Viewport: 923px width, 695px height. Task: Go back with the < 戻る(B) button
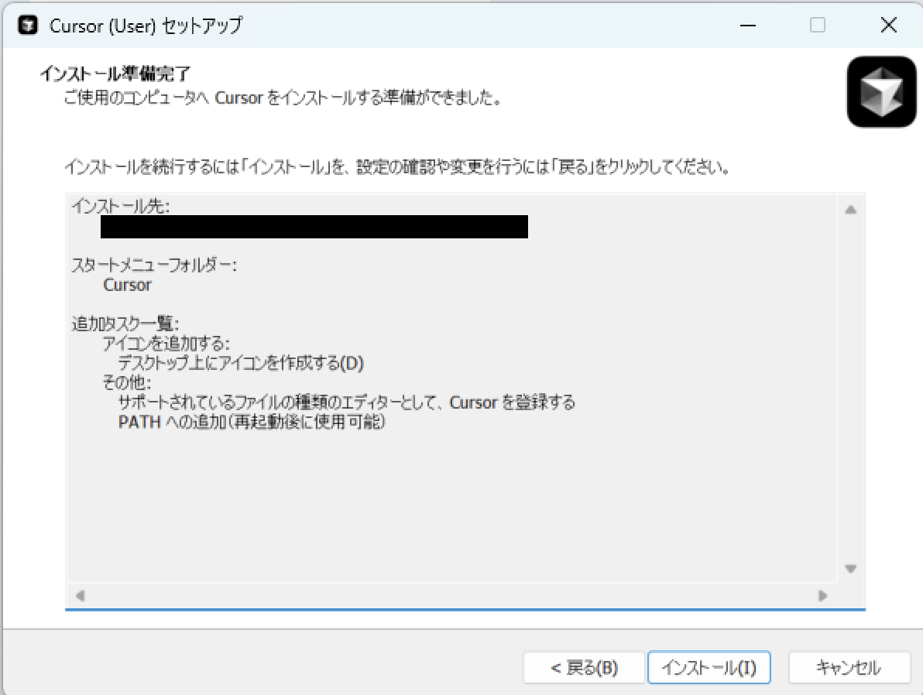(x=584, y=667)
